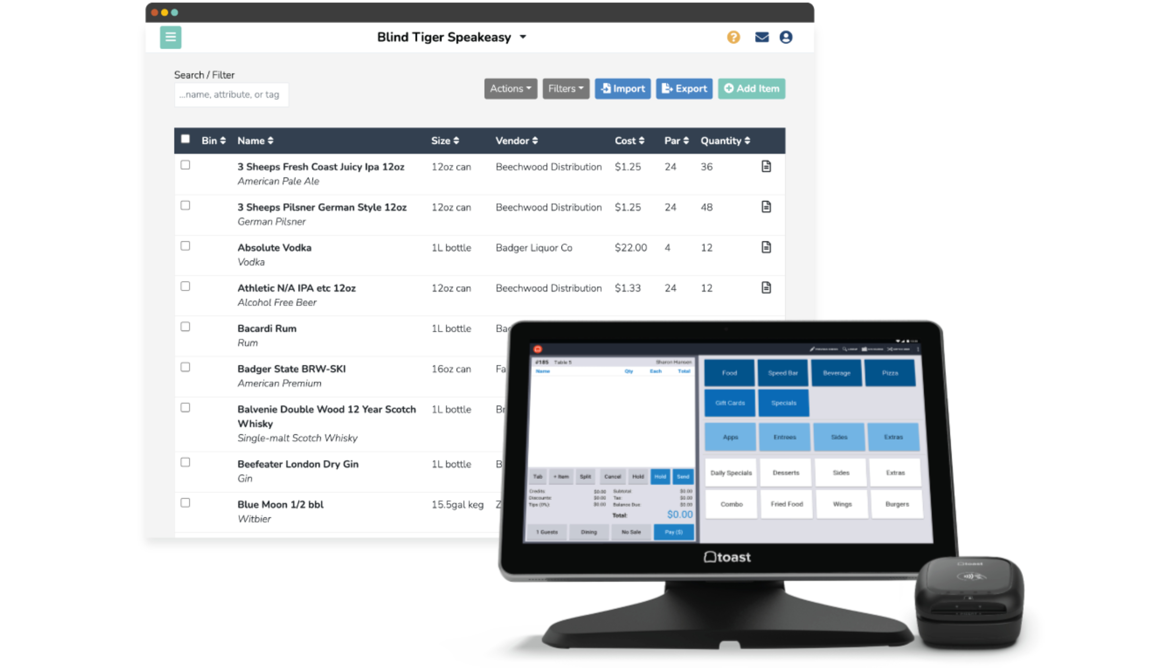Viewport: 1158px width, 668px height.
Task: Click the user profile icon top right
Action: click(x=786, y=37)
